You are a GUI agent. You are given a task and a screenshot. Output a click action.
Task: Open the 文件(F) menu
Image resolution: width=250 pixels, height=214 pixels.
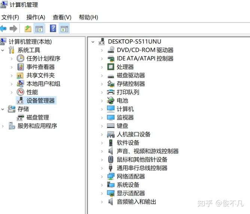[x=10, y=17]
